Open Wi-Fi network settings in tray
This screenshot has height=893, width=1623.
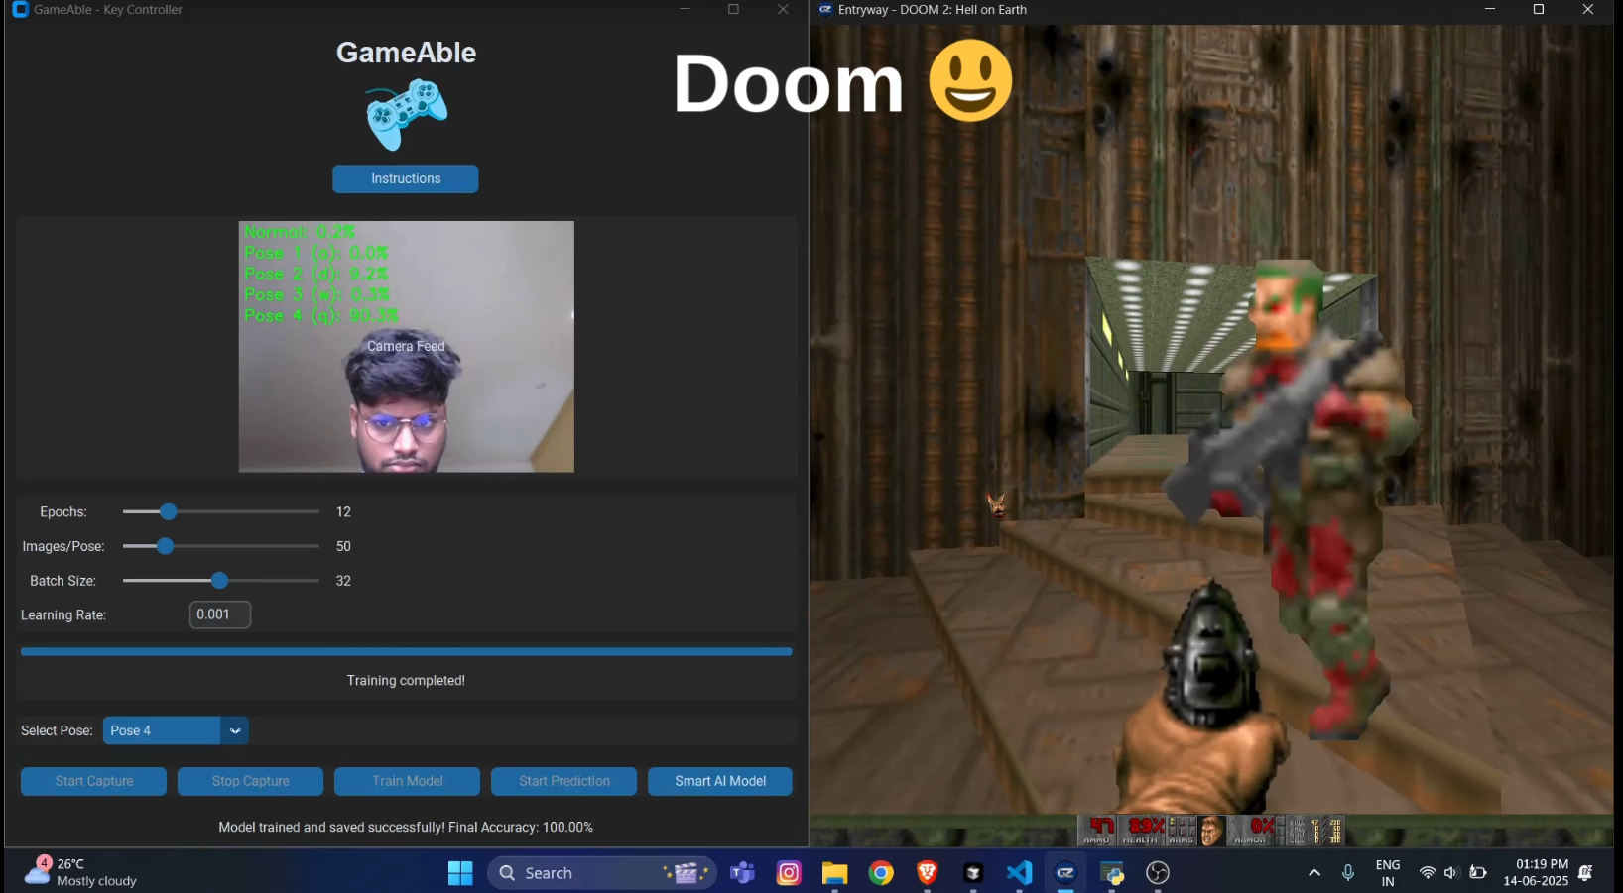click(x=1428, y=873)
